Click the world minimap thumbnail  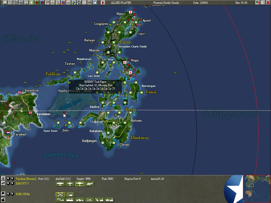click(x=257, y=189)
